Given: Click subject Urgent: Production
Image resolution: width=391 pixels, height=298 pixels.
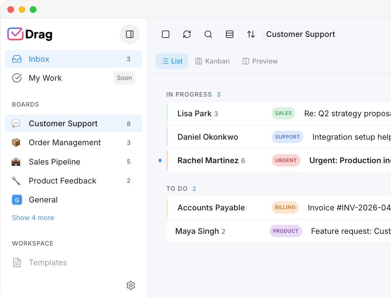Looking at the screenshot, I should click(x=350, y=160).
